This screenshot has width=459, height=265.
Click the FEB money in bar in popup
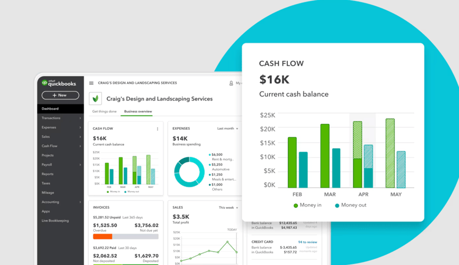(292, 163)
